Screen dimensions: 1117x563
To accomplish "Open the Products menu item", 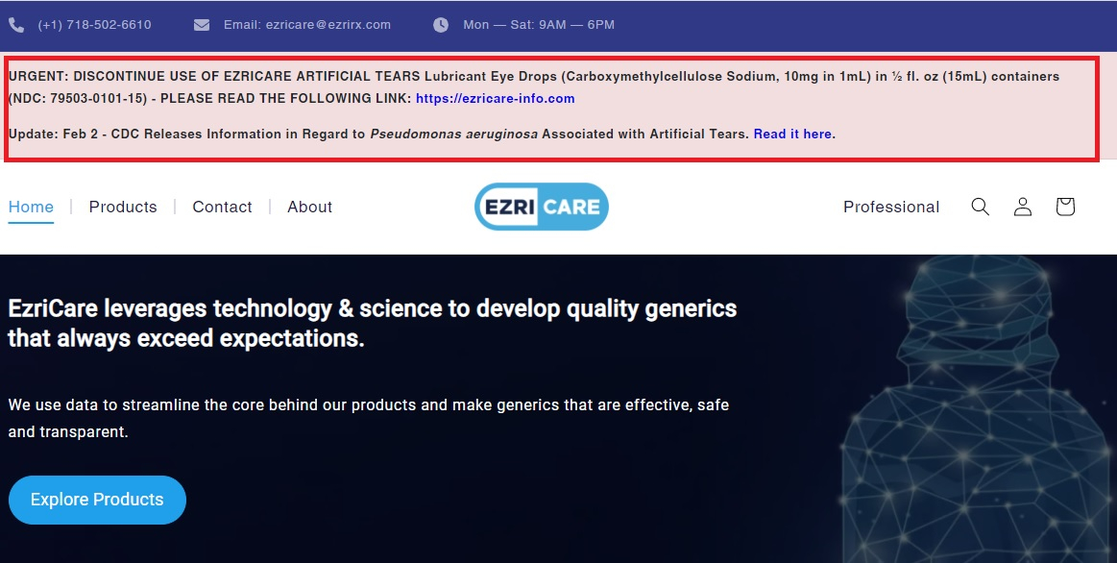I will click(x=123, y=207).
